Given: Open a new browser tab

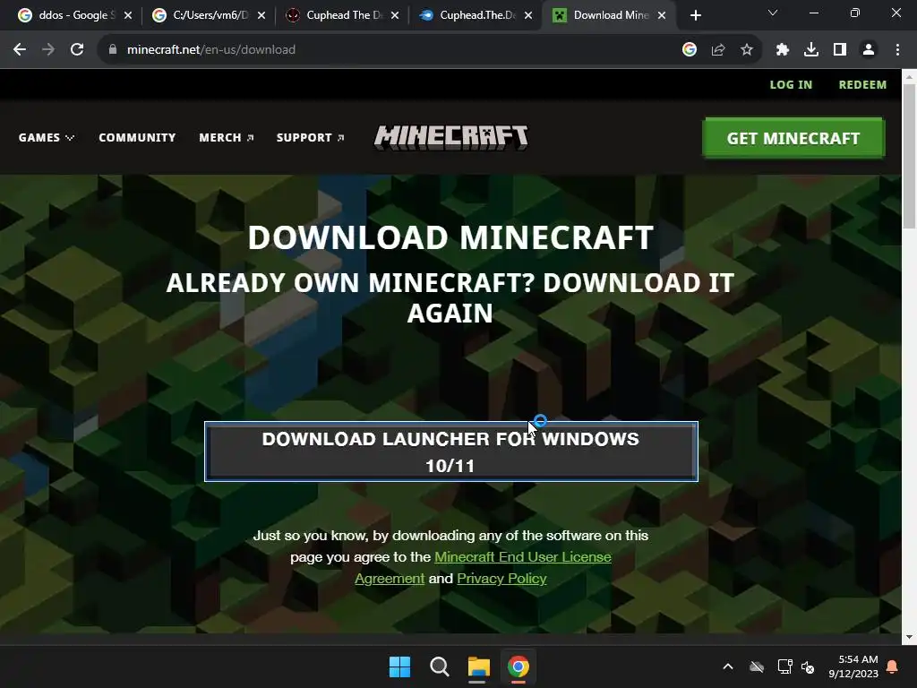Looking at the screenshot, I should point(695,16).
